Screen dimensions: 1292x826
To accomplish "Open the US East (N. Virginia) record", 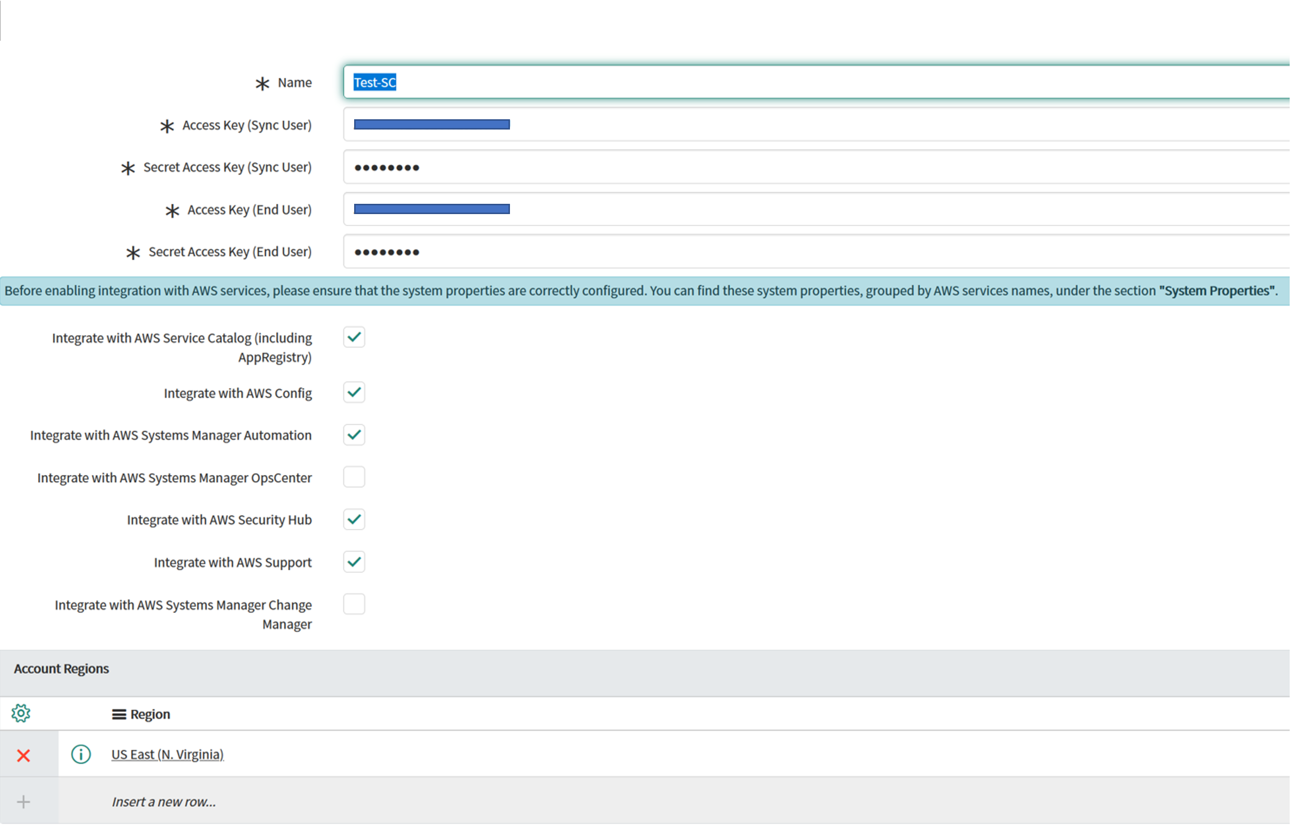I will [168, 754].
